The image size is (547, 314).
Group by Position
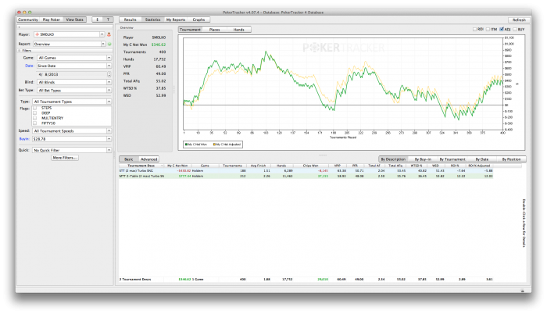click(511, 159)
